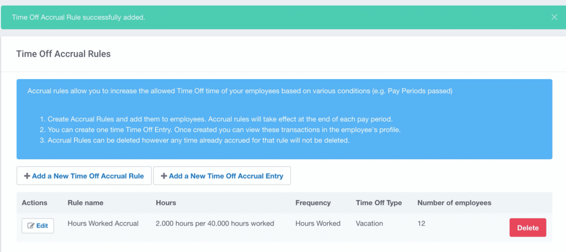Click the Time Off Accrual Rules heading

64,54
